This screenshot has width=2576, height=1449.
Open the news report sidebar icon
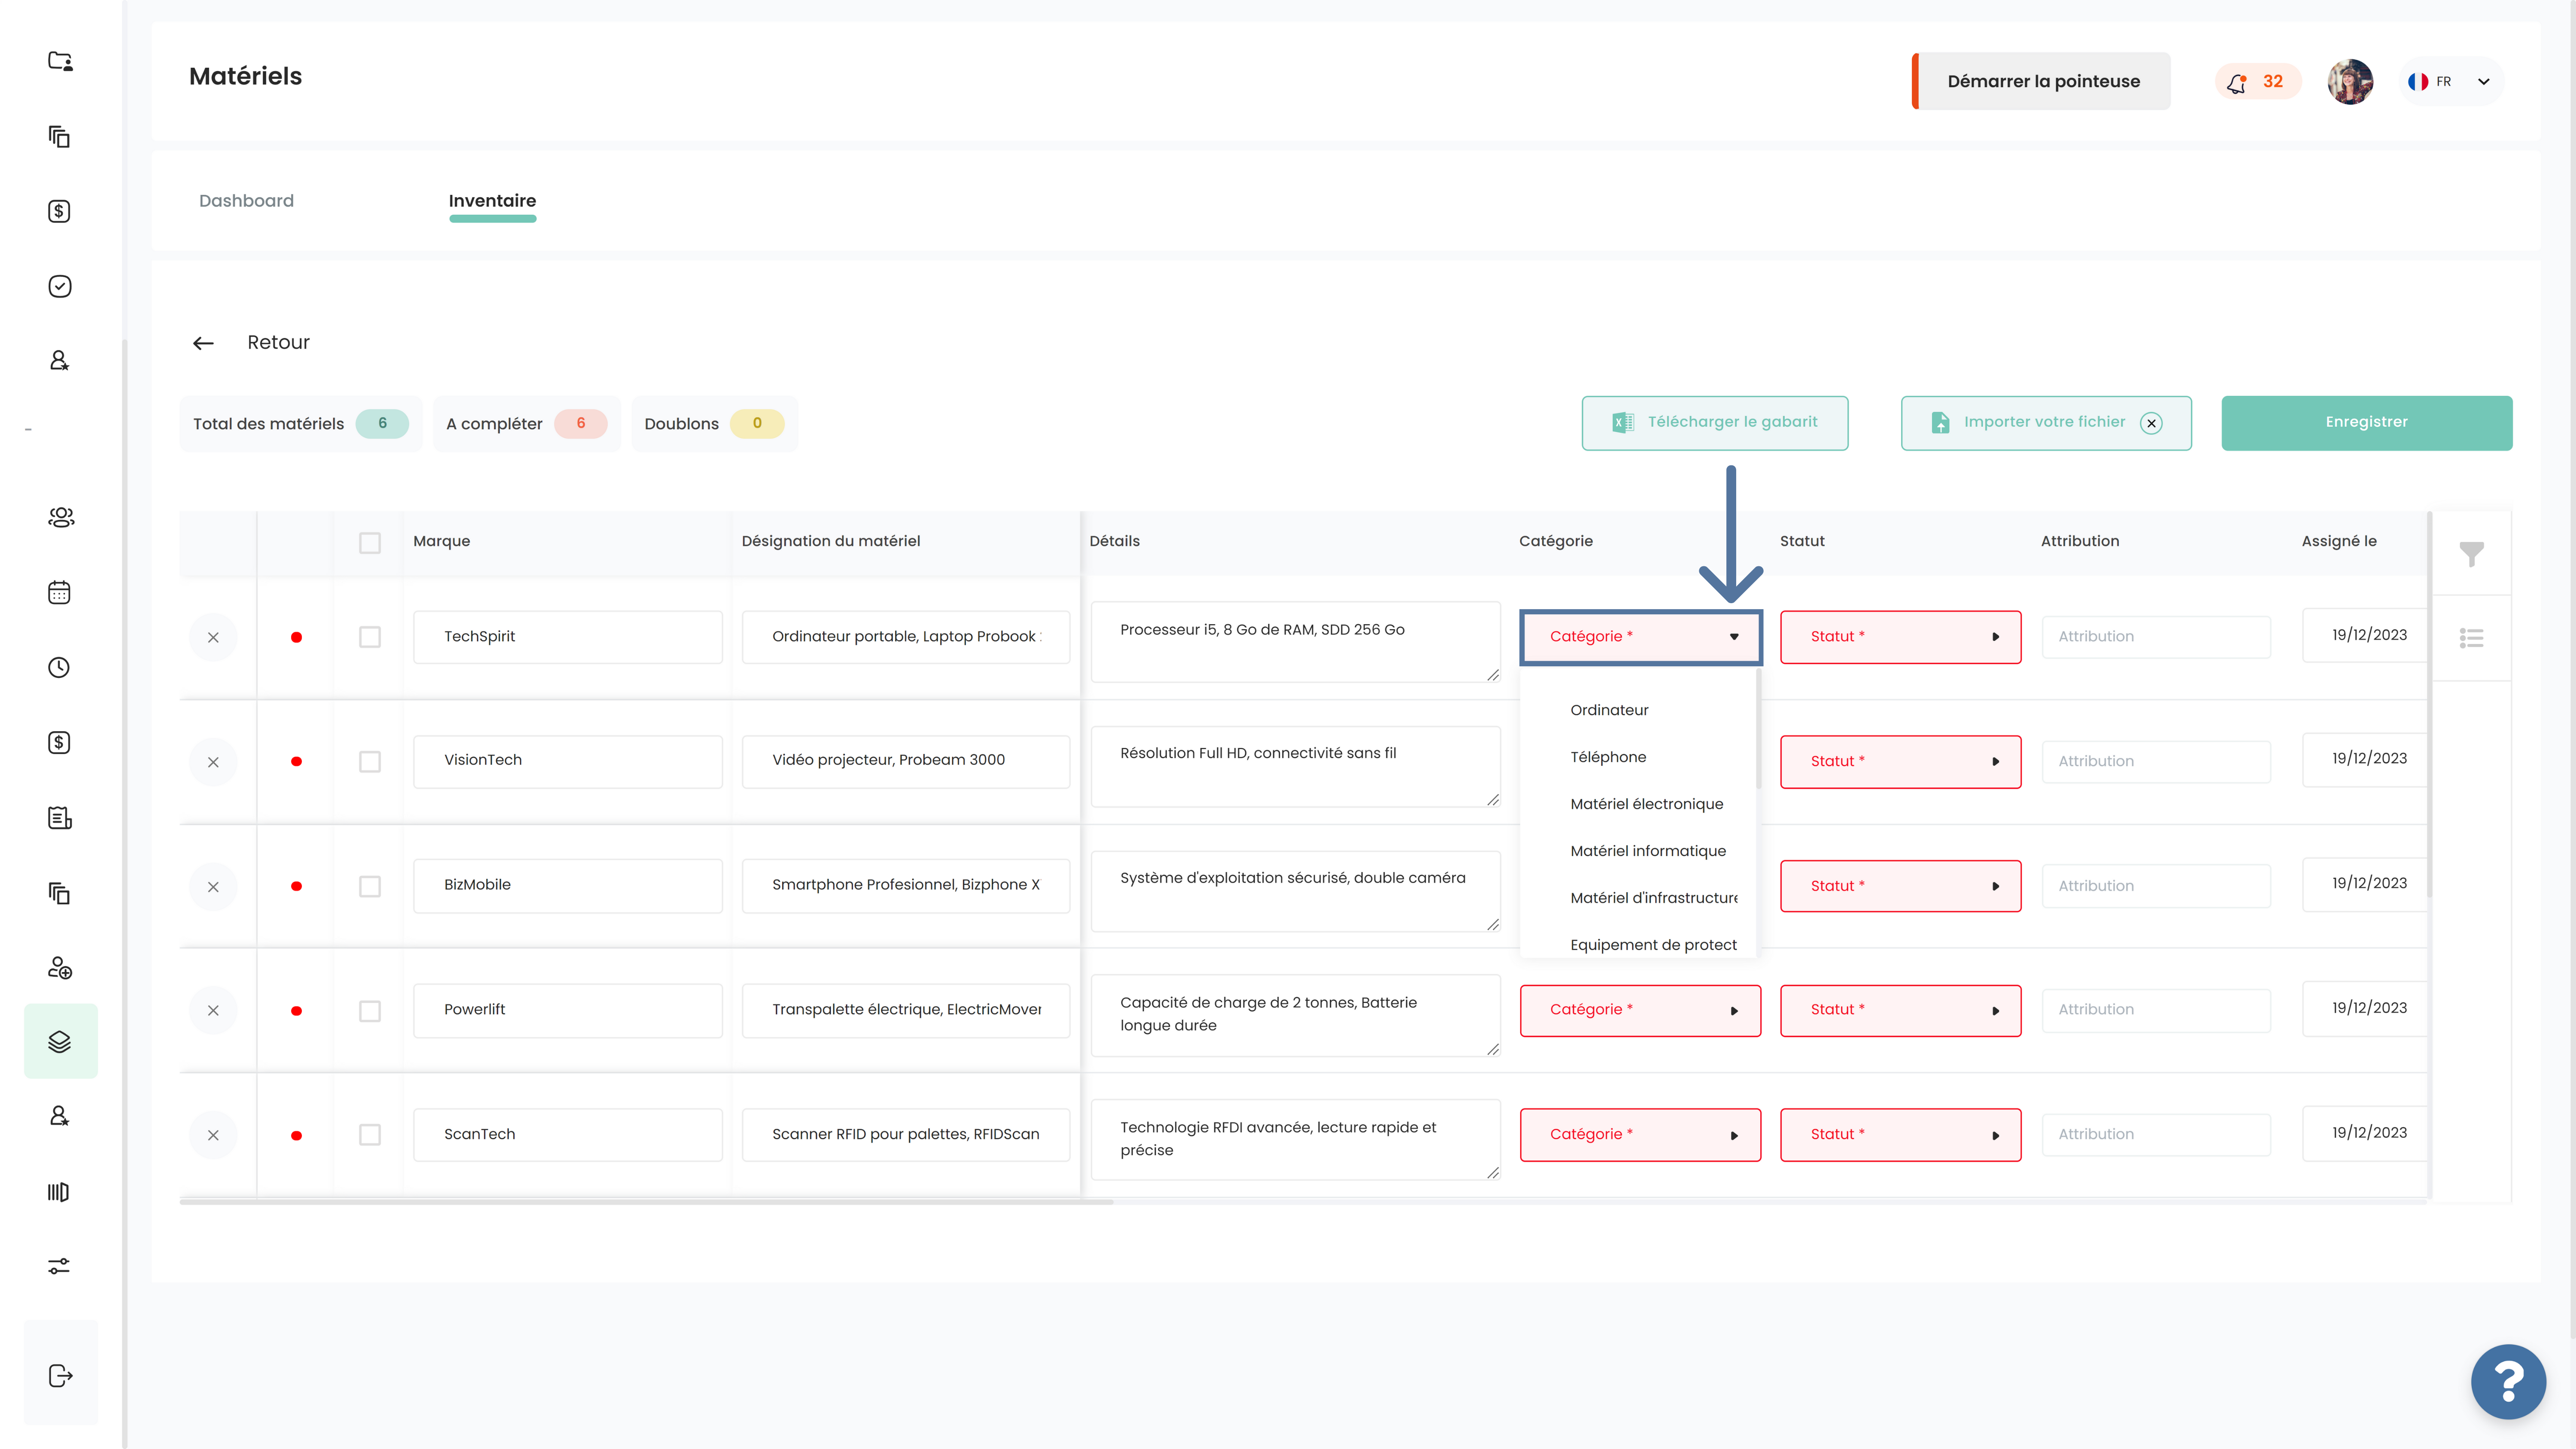point(60,818)
